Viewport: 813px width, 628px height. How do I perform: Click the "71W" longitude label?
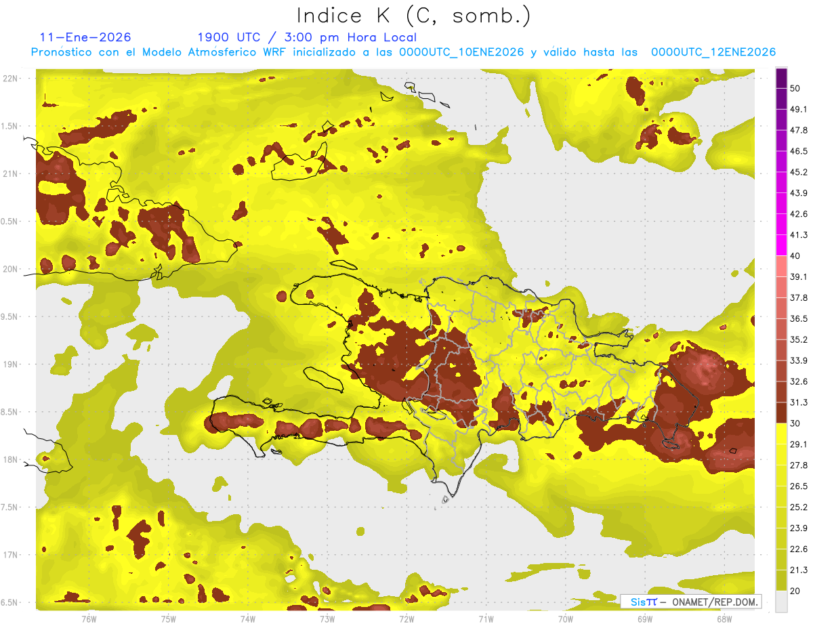click(486, 619)
